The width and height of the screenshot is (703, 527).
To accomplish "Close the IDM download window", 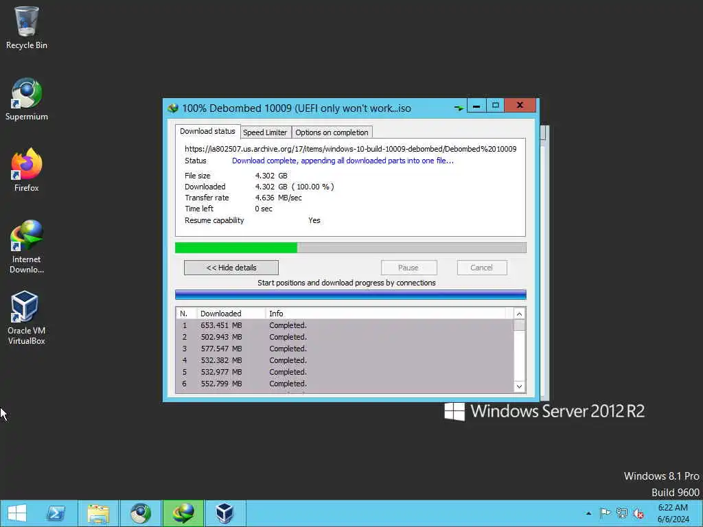I will (520, 106).
